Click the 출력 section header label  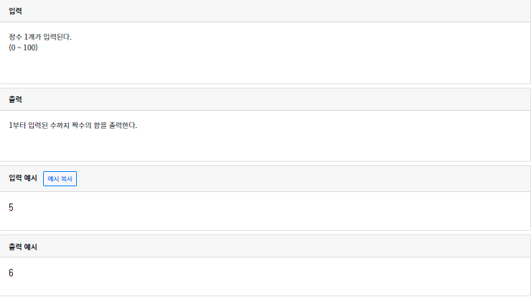[x=15, y=99]
